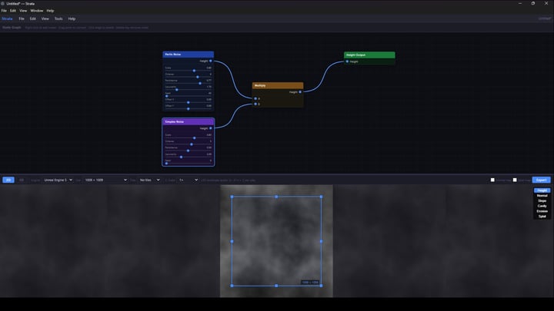This screenshot has height=311, width=554.
Task: Click the Perlin Noise Scale slider
Action: tap(188, 71)
